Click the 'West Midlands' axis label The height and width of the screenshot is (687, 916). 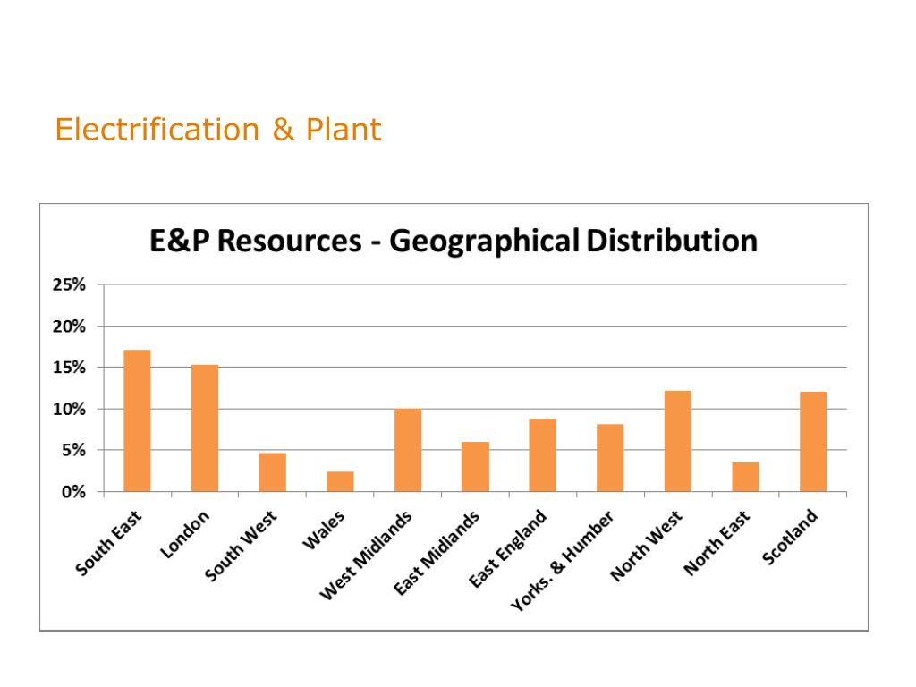coord(366,555)
